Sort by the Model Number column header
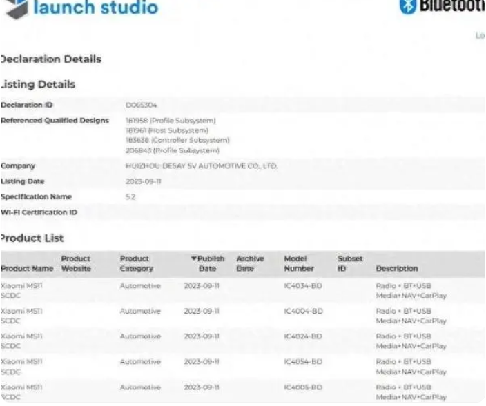Image resolution: width=486 pixels, height=406 pixels. pyautogui.click(x=299, y=263)
